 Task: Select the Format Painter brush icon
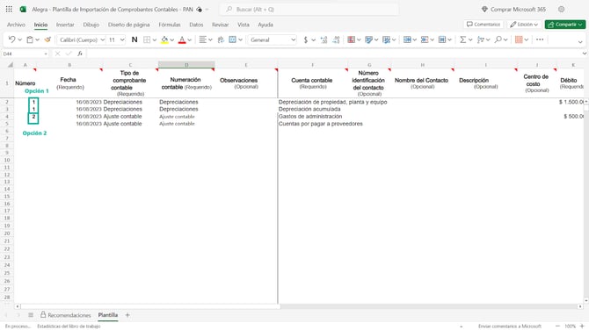pos(47,39)
